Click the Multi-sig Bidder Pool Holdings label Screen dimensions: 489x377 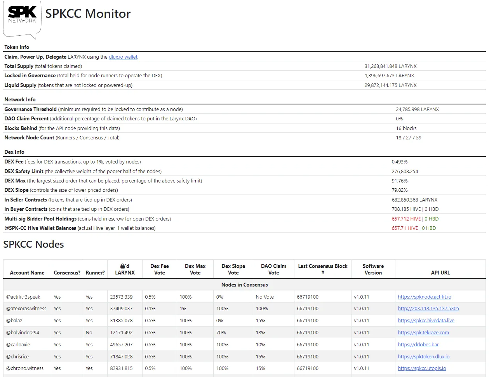pos(40,219)
